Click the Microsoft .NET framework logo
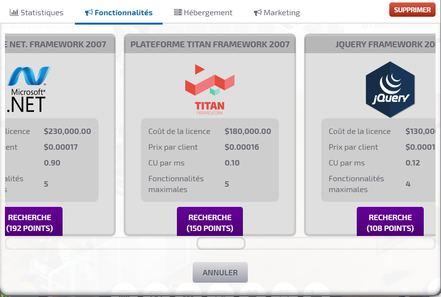This screenshot has height=297, width=441. [x=29, y=89]
